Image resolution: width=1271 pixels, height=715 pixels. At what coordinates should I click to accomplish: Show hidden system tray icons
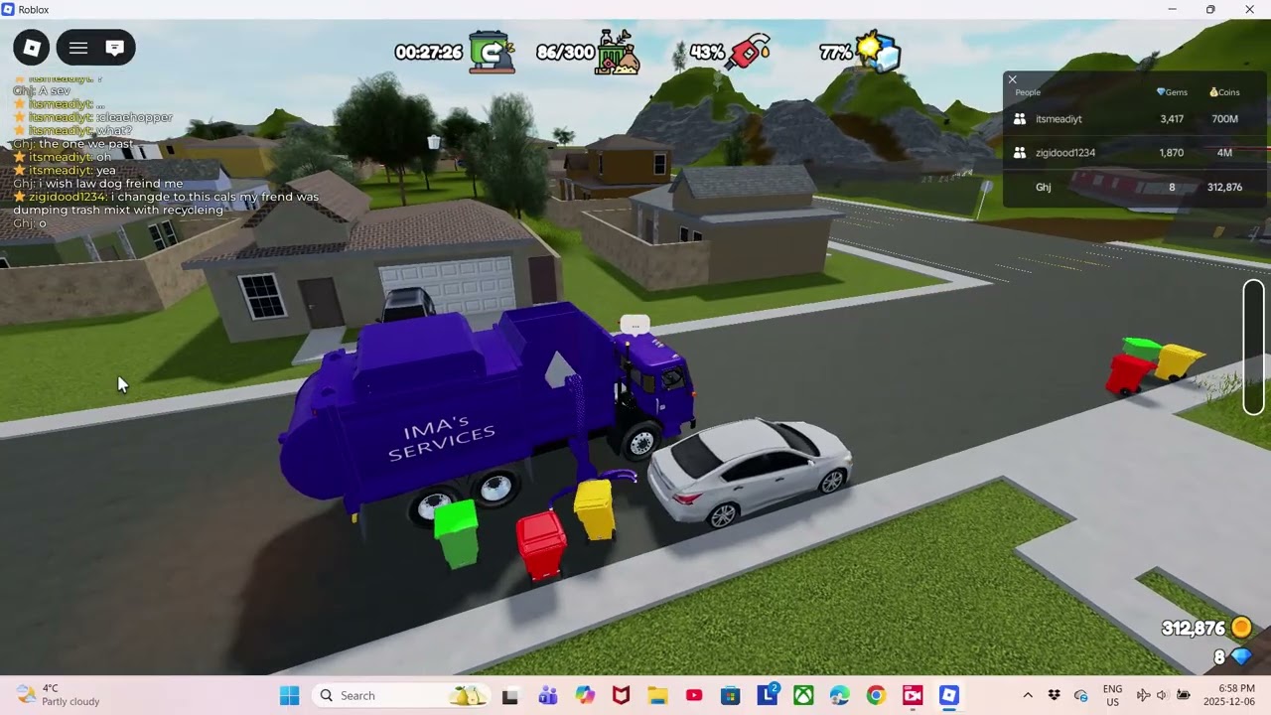click(x=1028, y=695)
